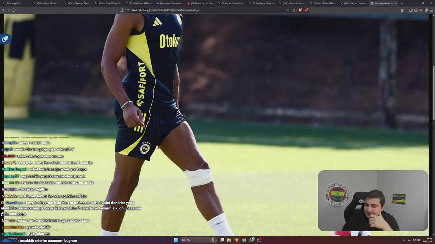This screenshot has width=435, height=244.
Task: Show hidden system tray icons
Action: [404, 240]
